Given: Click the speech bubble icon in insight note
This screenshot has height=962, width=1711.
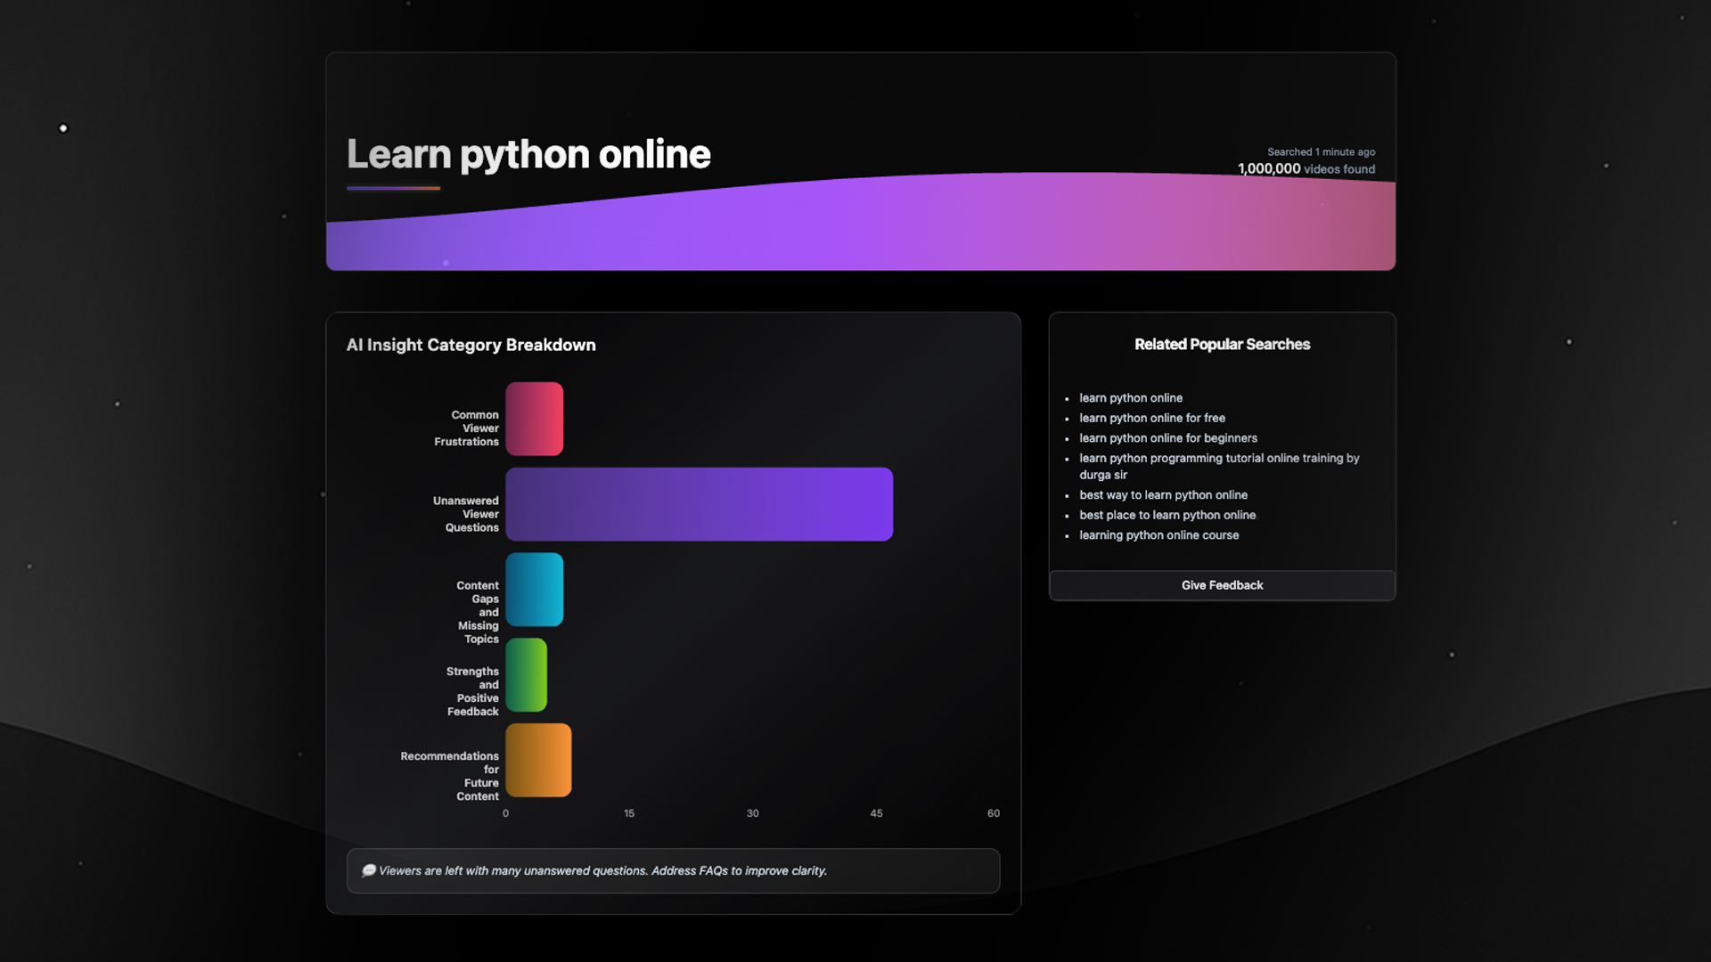Looking at the screenshot, I should point(368,870).
